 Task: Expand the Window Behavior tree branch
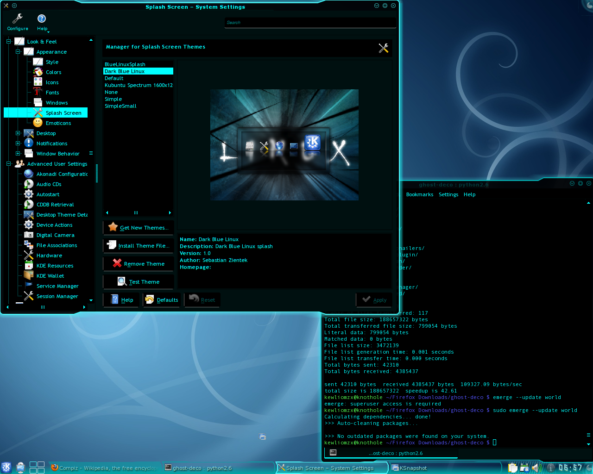pyautogui.click(x=18, y=154)
